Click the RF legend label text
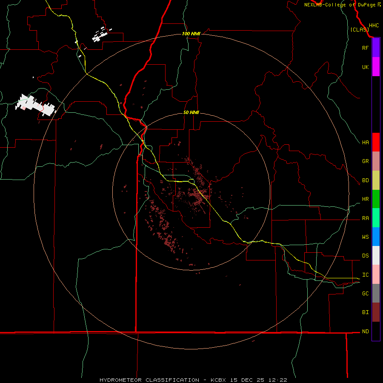The height and width of the screenshot is (383, 383). (365, 48)
